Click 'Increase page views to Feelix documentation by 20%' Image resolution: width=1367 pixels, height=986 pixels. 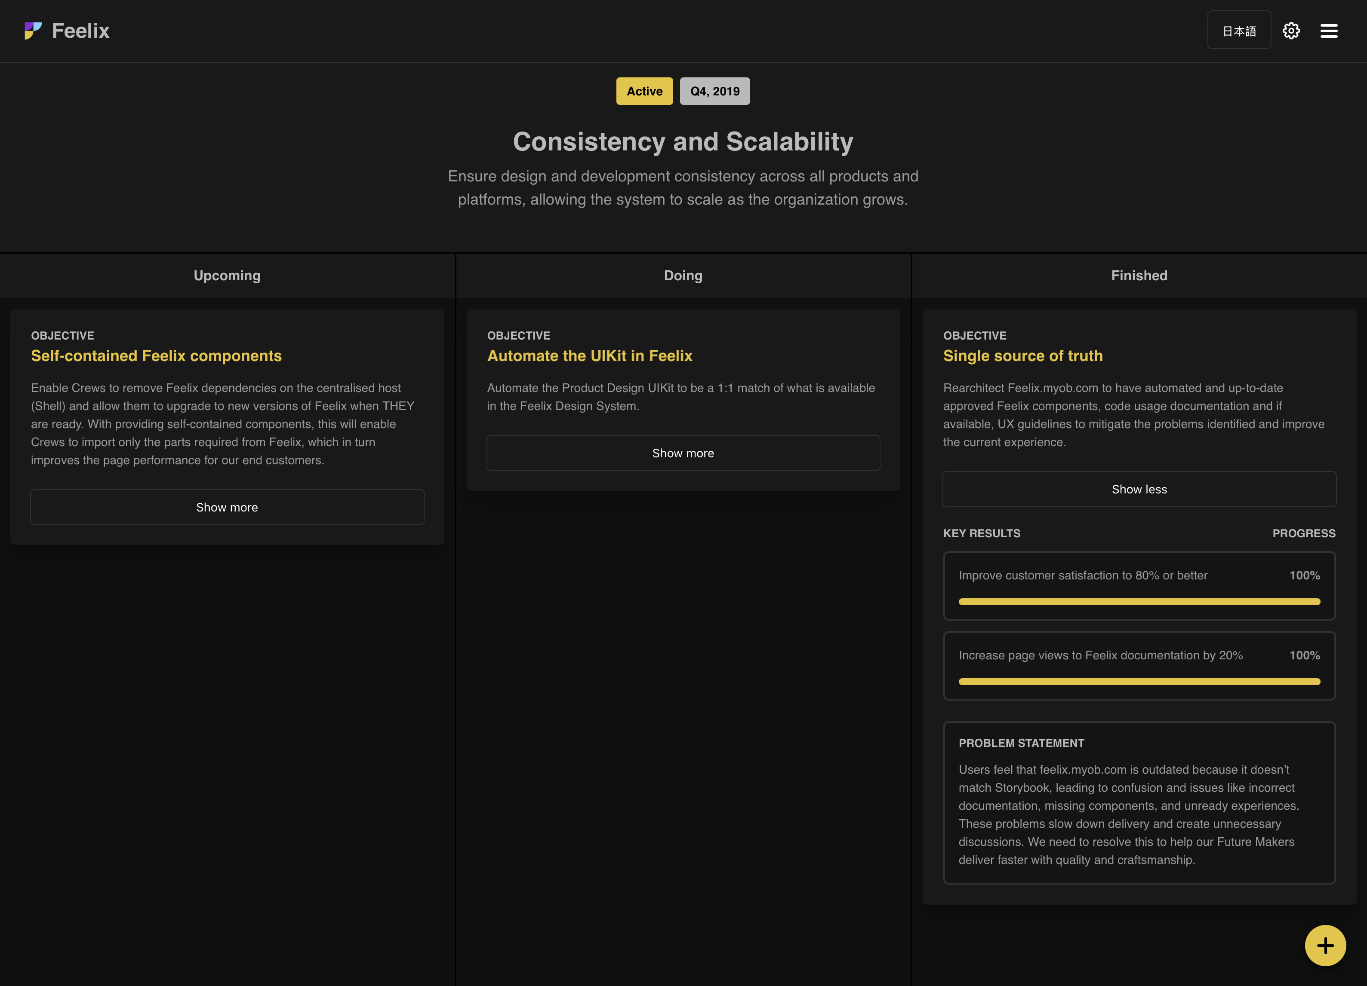click(1101, 655)
